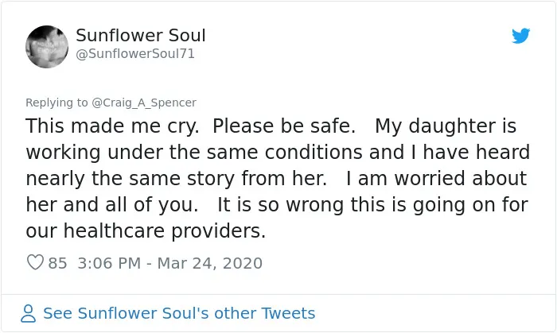Click the 'This made me cry.' sentence
Image resolution: width=557 pixels, height=333 pixels.
tap(112, 126)
